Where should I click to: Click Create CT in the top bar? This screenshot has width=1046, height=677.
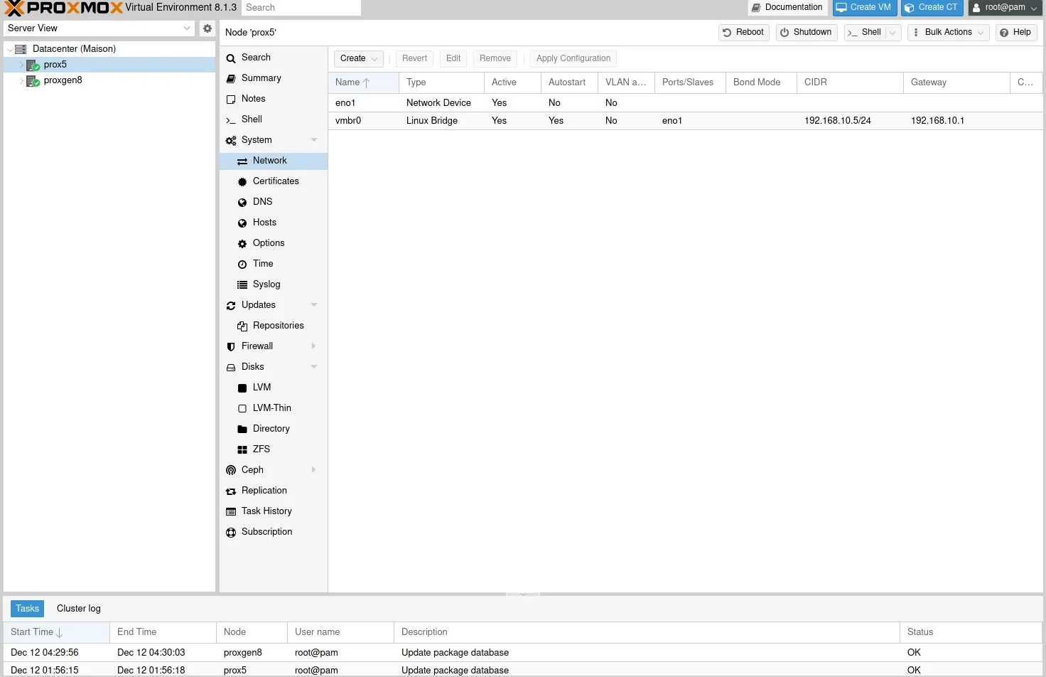[x=932, y=8]
